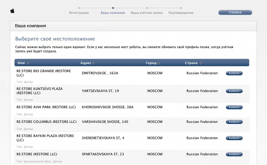Click the Ваша компания panel title
Image resolution: width=267 pixels, height=165 pixels.
30,26
